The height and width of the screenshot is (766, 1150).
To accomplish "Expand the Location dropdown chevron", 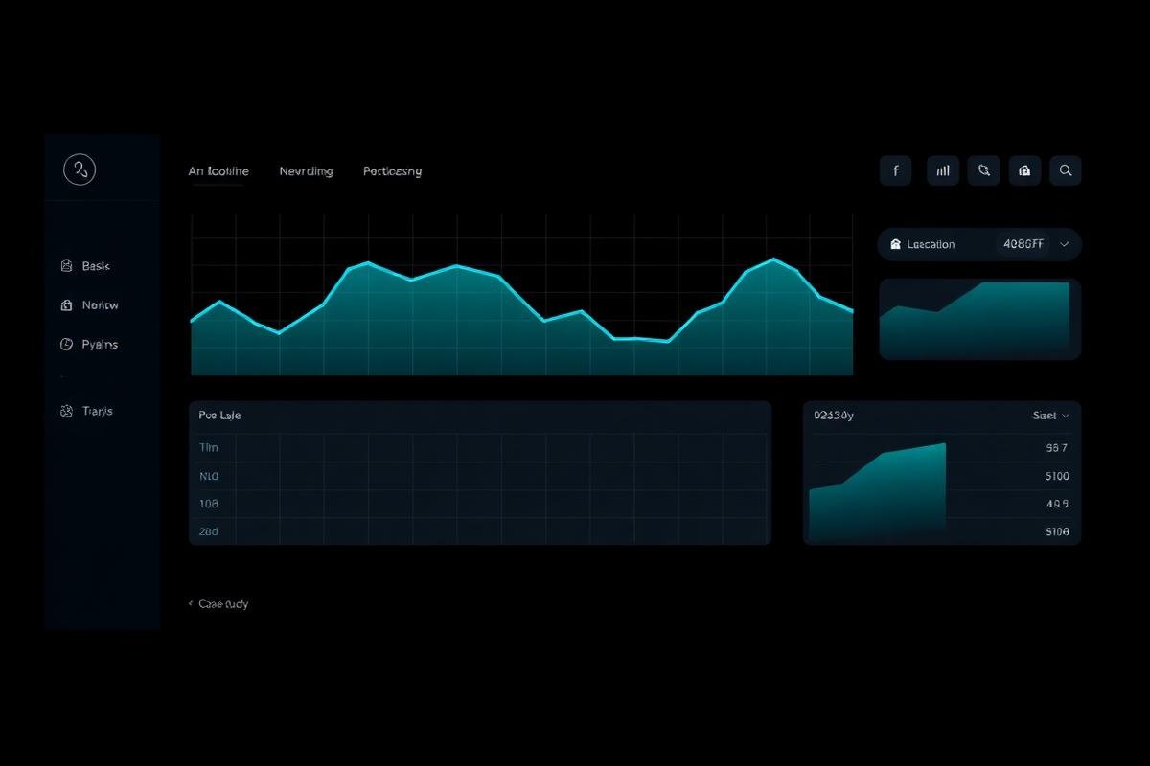I will coord(1065,244).
